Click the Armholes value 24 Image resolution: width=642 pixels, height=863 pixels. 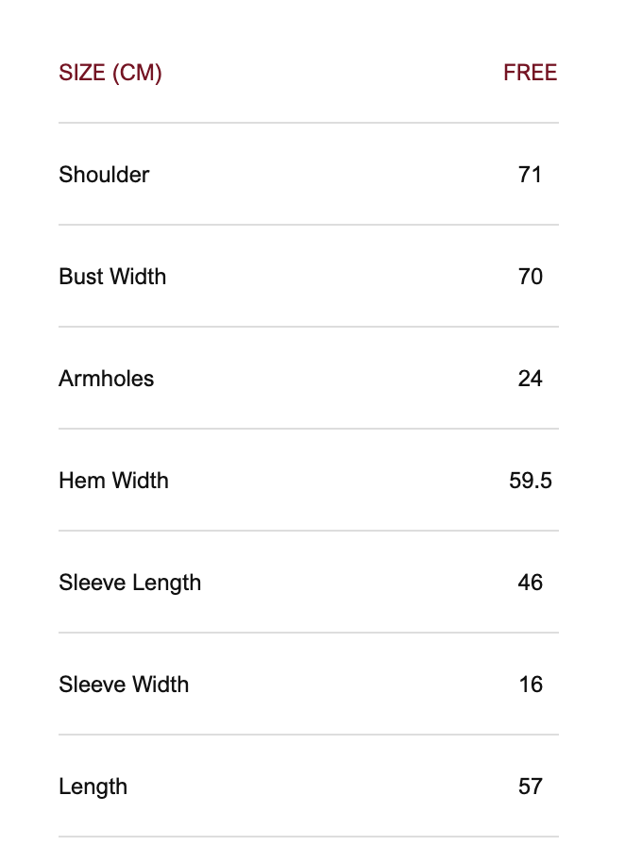[530, 379]
